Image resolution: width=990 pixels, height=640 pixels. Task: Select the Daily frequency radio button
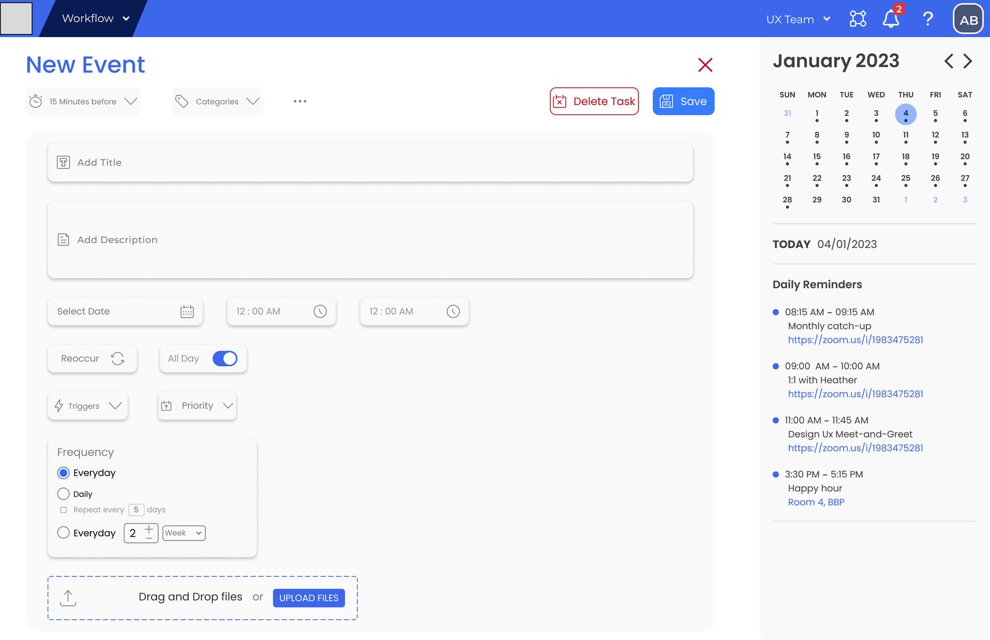[x=63, y=494]
